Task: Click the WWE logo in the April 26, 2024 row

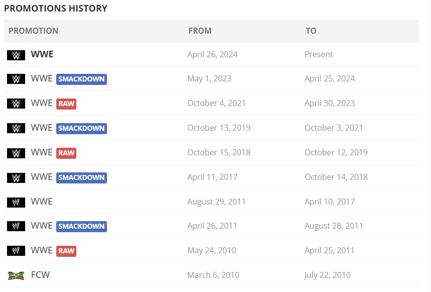Action: click(16, 55)
